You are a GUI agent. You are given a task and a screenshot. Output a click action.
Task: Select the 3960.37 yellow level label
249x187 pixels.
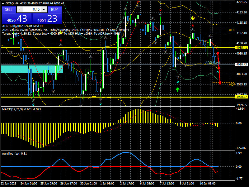coord(242,97)
